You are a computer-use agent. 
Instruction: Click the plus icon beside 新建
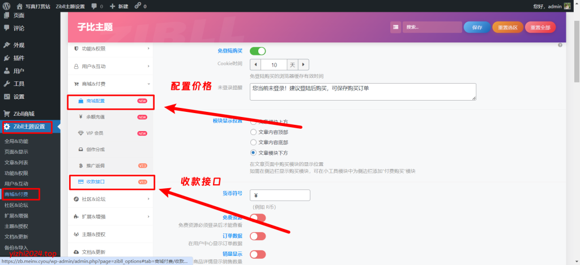click(113, 6)
